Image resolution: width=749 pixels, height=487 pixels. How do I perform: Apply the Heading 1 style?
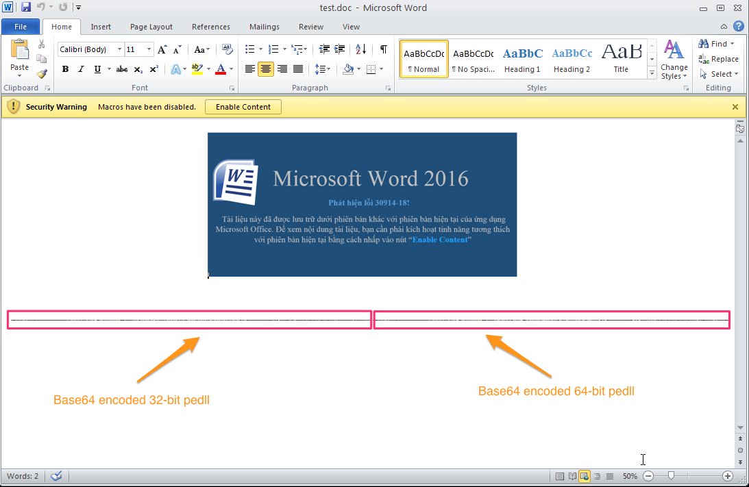[x=523, y=59]
